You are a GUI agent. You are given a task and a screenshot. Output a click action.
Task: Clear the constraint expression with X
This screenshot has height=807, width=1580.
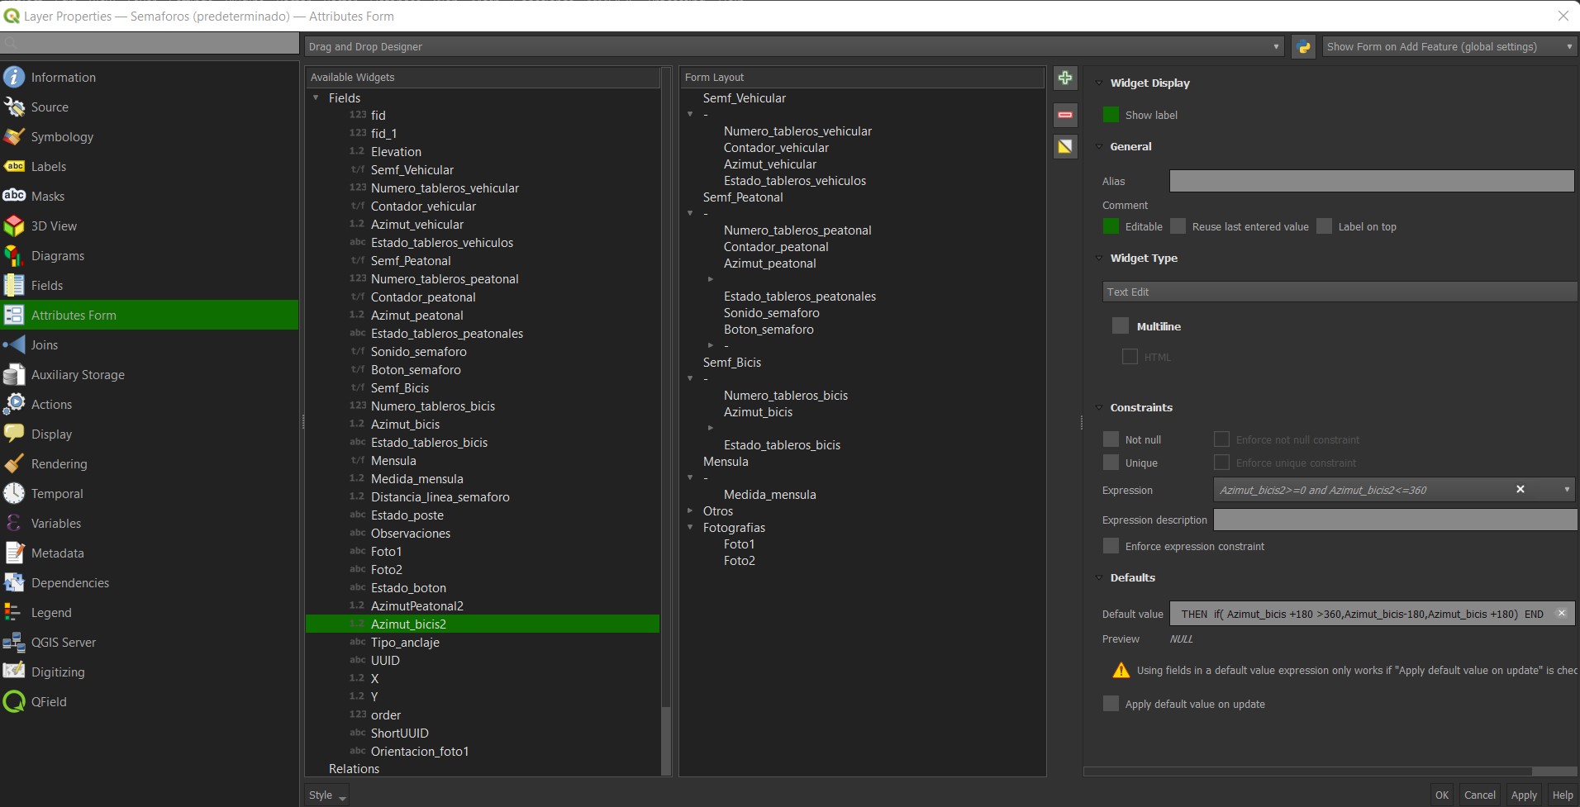pos(1520,490)
